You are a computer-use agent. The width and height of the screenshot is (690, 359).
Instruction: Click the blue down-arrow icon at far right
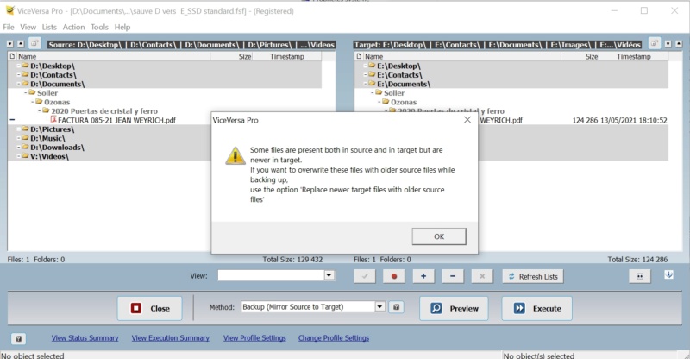(x=669, y=275)
